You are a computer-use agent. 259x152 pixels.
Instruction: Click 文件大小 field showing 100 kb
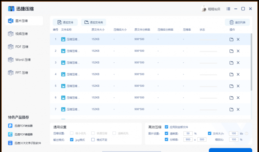233,133
